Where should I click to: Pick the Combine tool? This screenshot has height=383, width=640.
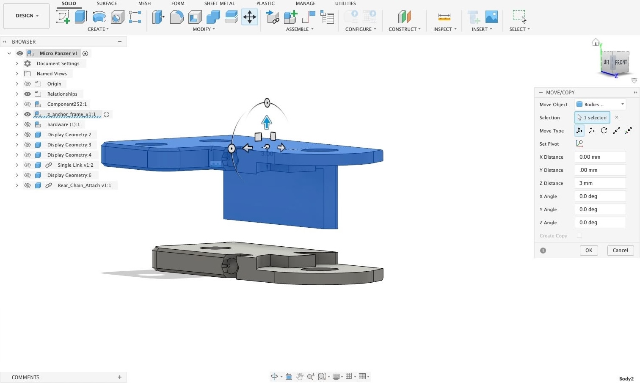[213, 17]
